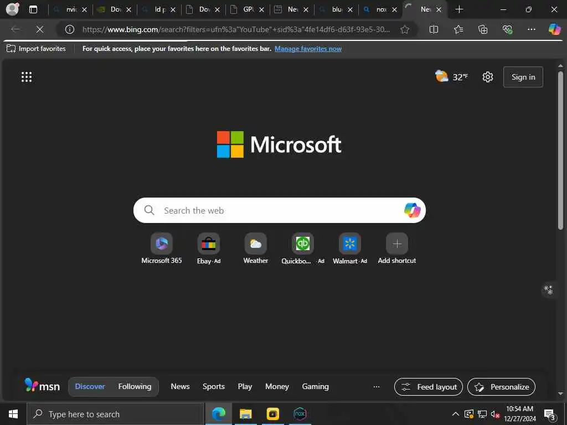
Task: Open notification center icon
Action: [550, 414]
